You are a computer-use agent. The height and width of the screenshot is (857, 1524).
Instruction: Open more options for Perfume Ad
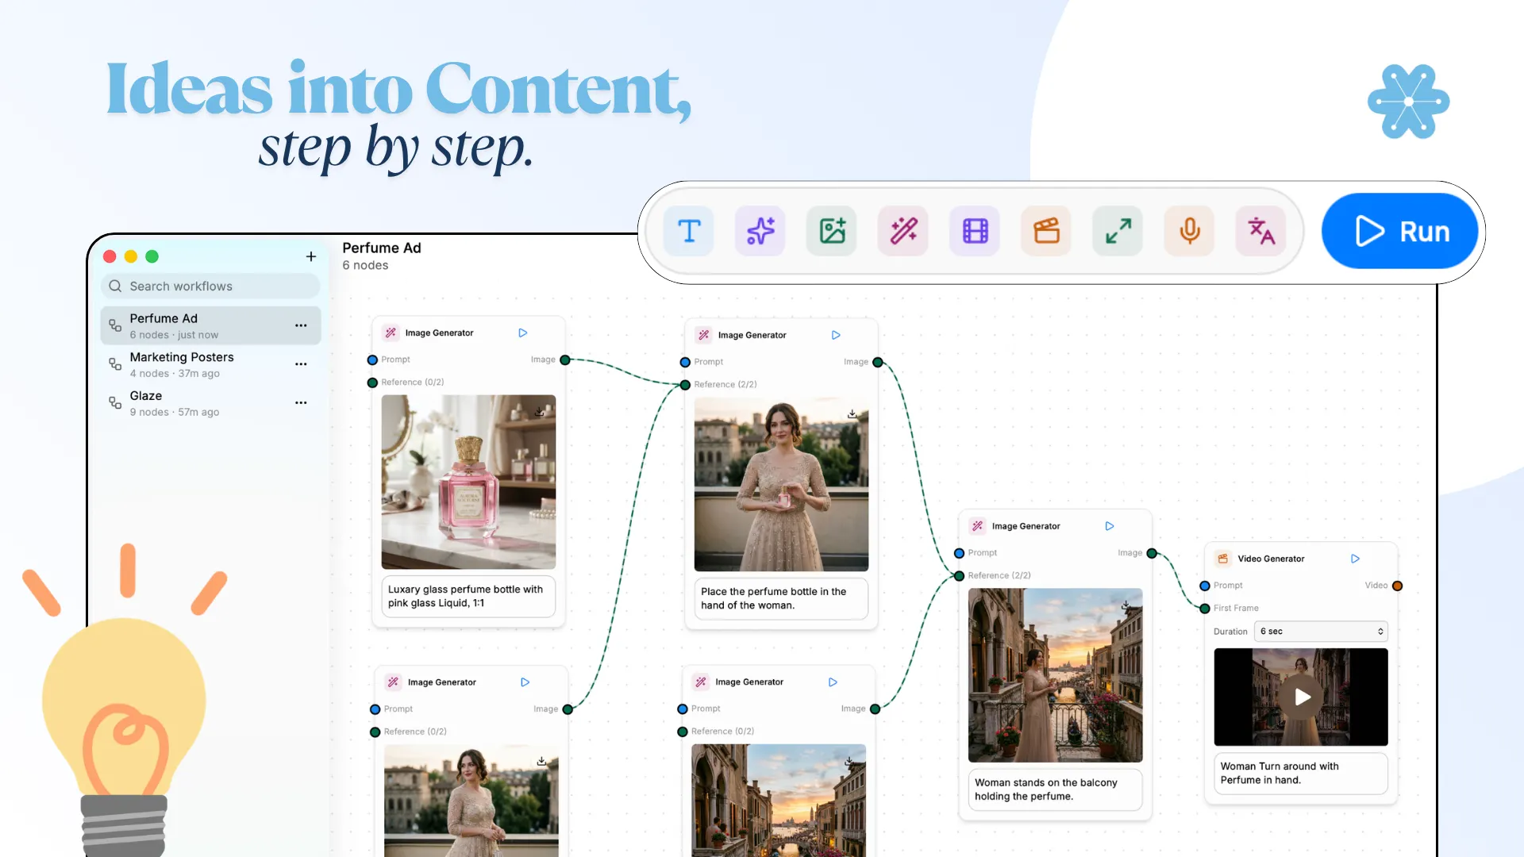coord(301,325)
